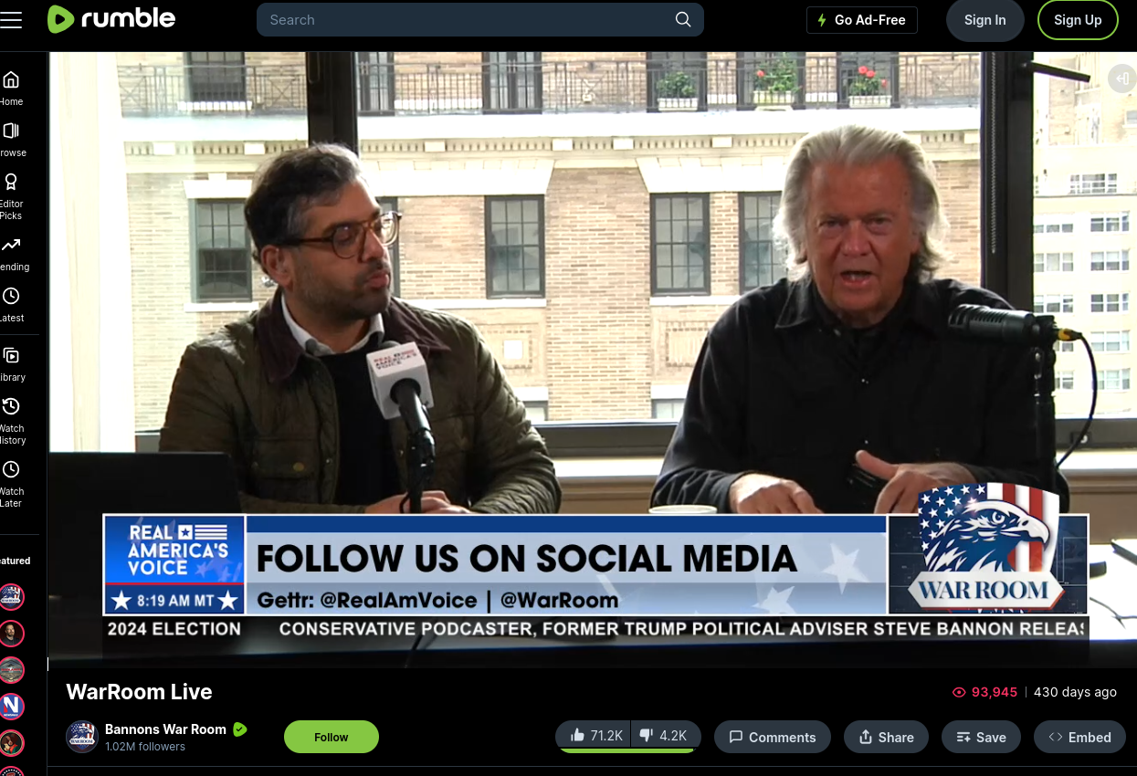Click the Featured sidebar heading
Viewport: 1137px width, 776px height.
click(x=15, y=561)
